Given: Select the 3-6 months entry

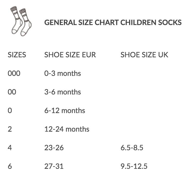Looking at the screenshot, I should [x=63, y=92].
